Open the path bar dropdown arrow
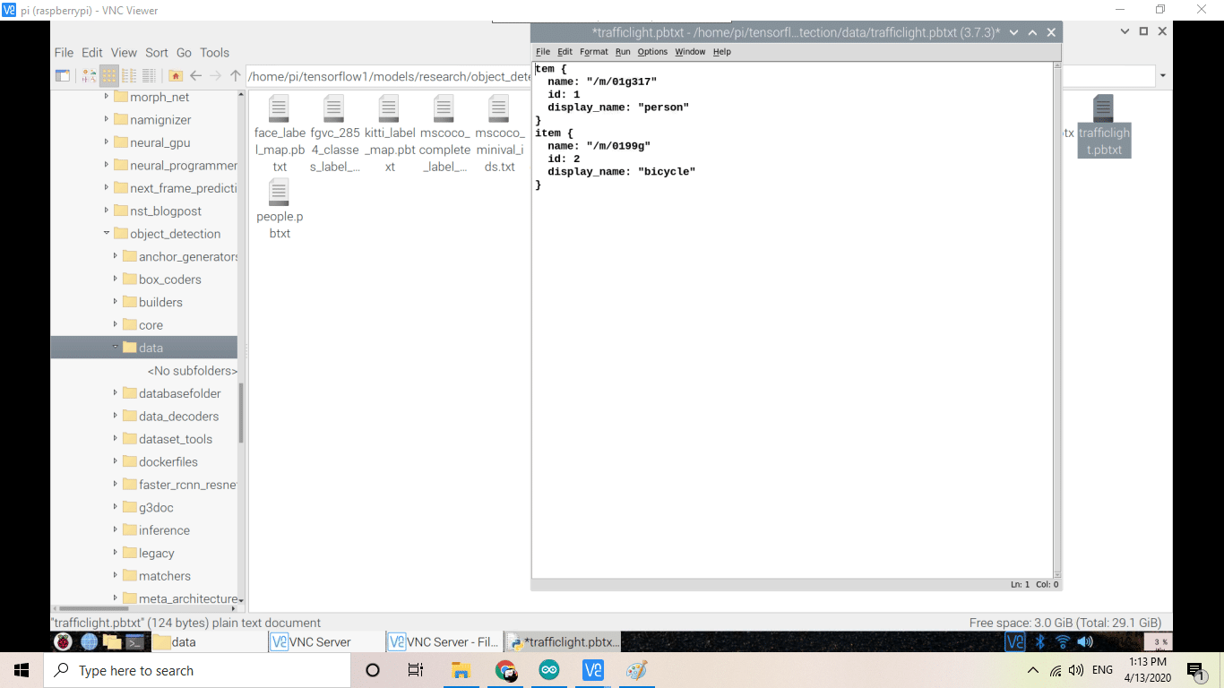 [x=1163, y=76]
